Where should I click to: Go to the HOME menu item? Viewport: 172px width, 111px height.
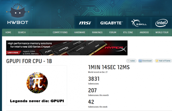8,33
